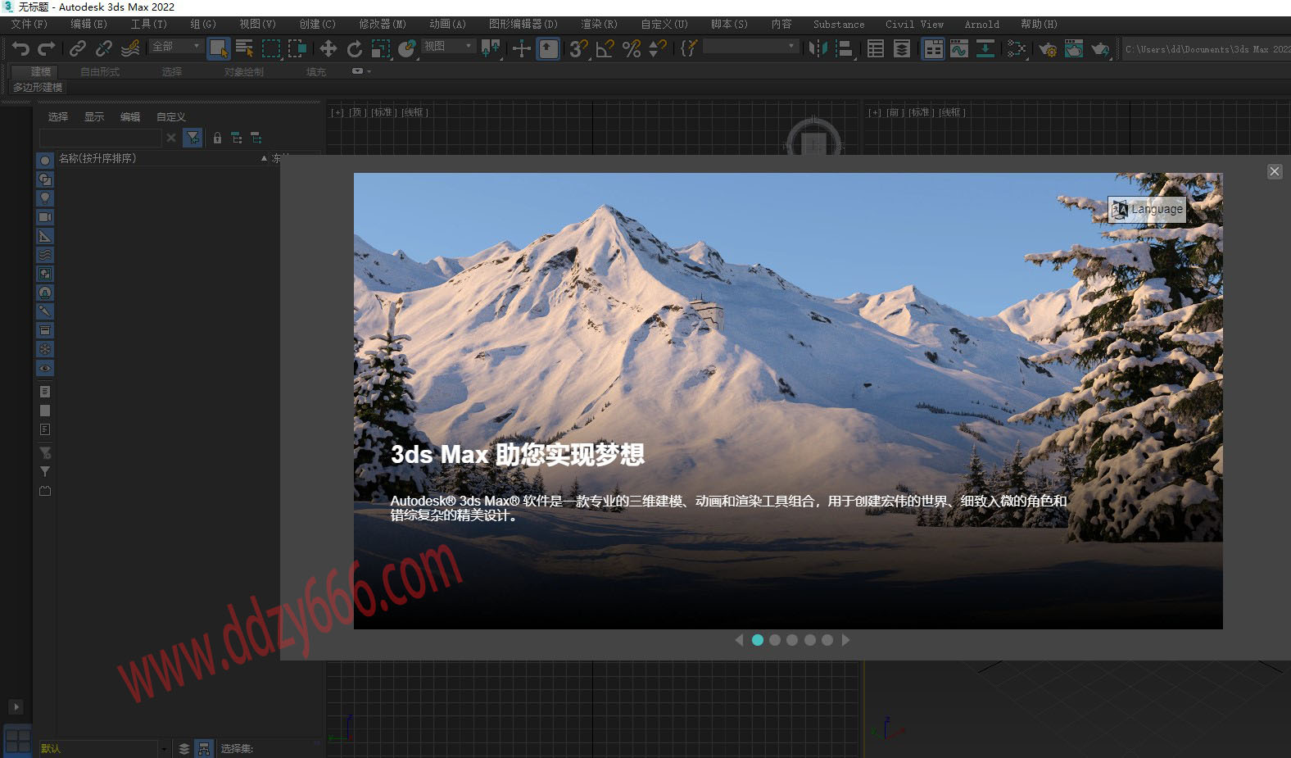The image size is (1291, 758).
Task: Activate the Select and Scale tool
Action: pyautogui.click(x=381, y=48)
